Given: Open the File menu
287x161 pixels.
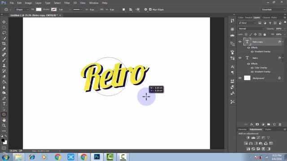Looking at the screenshot, I should tap(12, 3).
